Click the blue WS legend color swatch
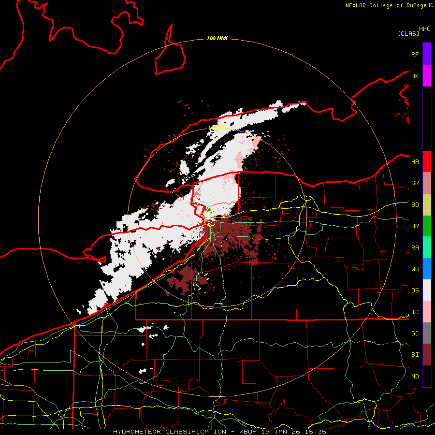 click(x=427, y=269)
